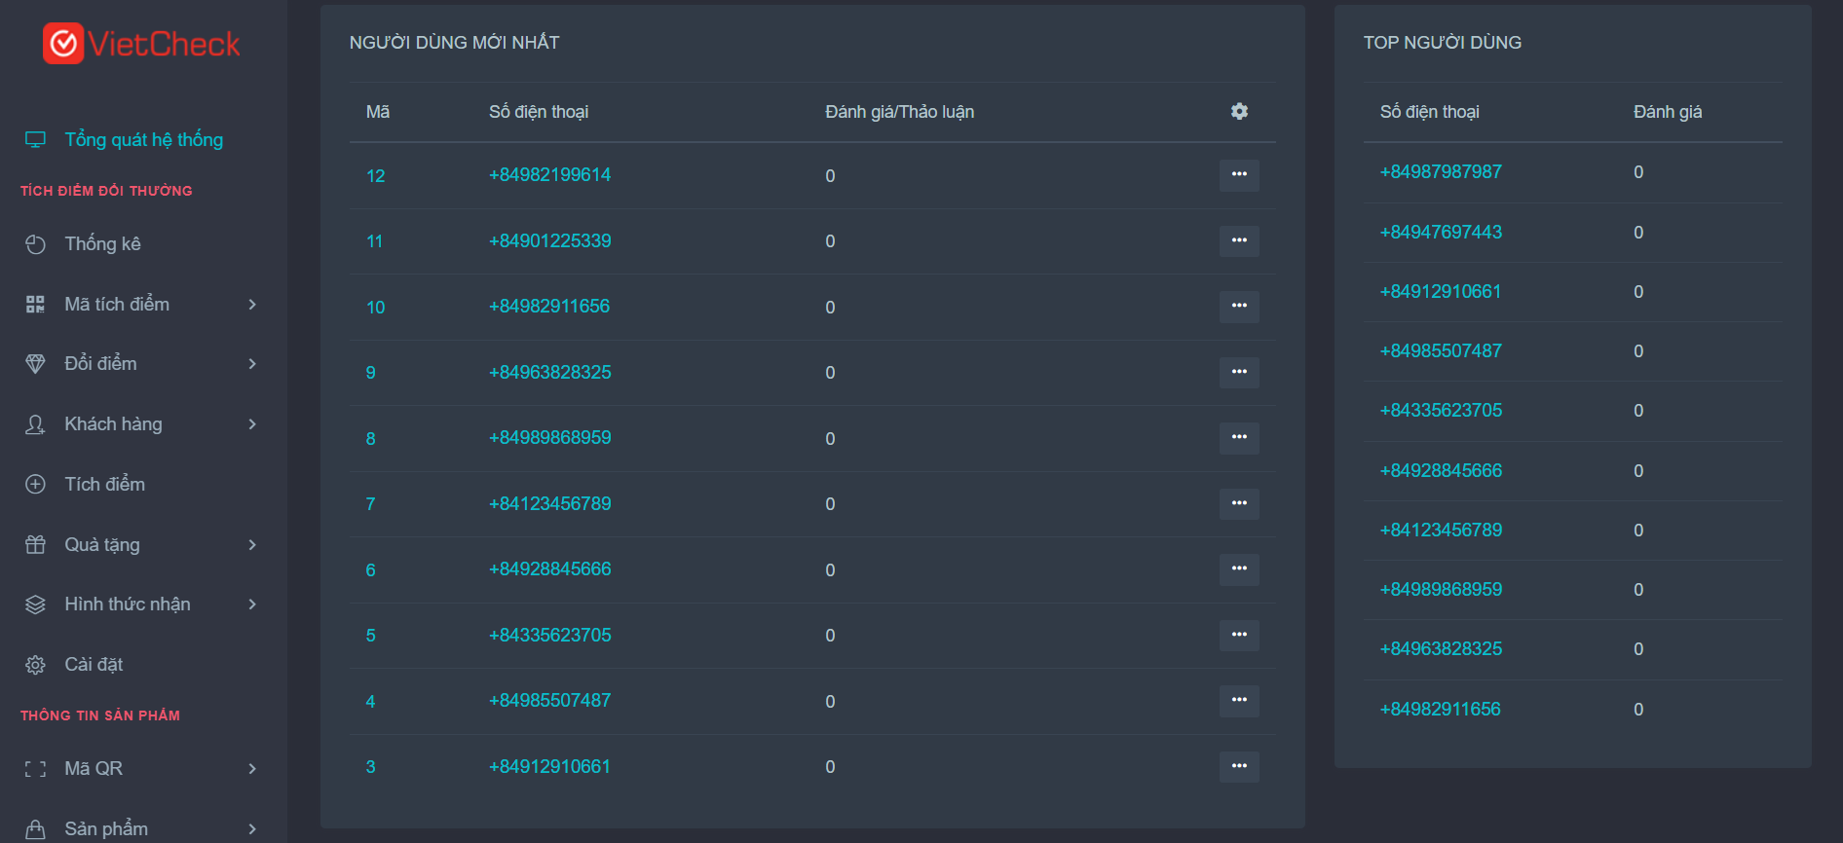This screenshot has height=843, width=1843.
Task: Click the user icon for Khách hàng
Action: (x=35, y=424)
